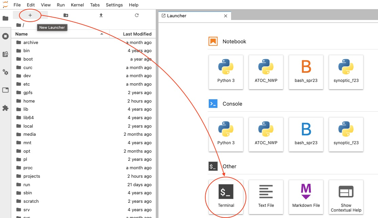378x218 pixels.
Task: Open the File menu
Action: click(x=17, y=5)
